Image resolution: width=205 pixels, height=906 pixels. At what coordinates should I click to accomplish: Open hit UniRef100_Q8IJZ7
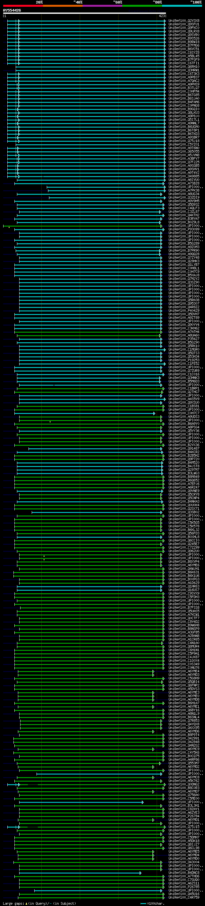pyautogui.click(x=184, y=844)
